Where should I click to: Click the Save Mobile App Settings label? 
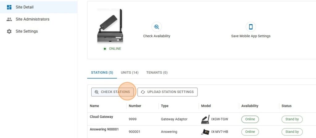coord(251,36)
